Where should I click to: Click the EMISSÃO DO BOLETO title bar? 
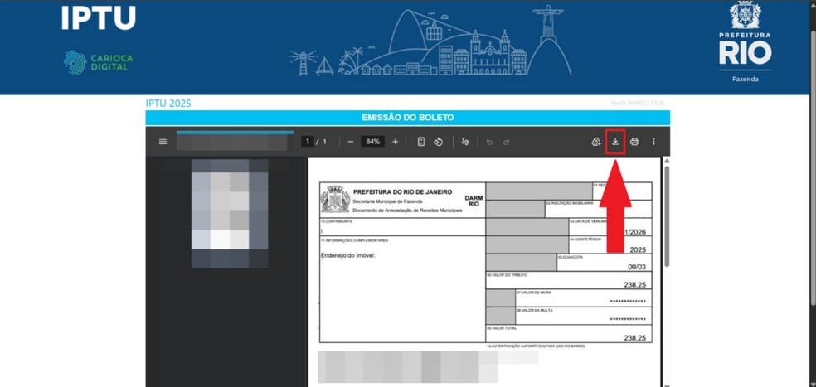[x=407, y=118]
